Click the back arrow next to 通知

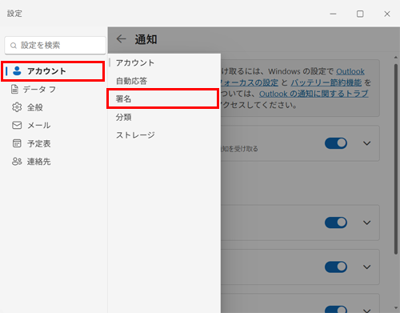click(x=122, y=39)
